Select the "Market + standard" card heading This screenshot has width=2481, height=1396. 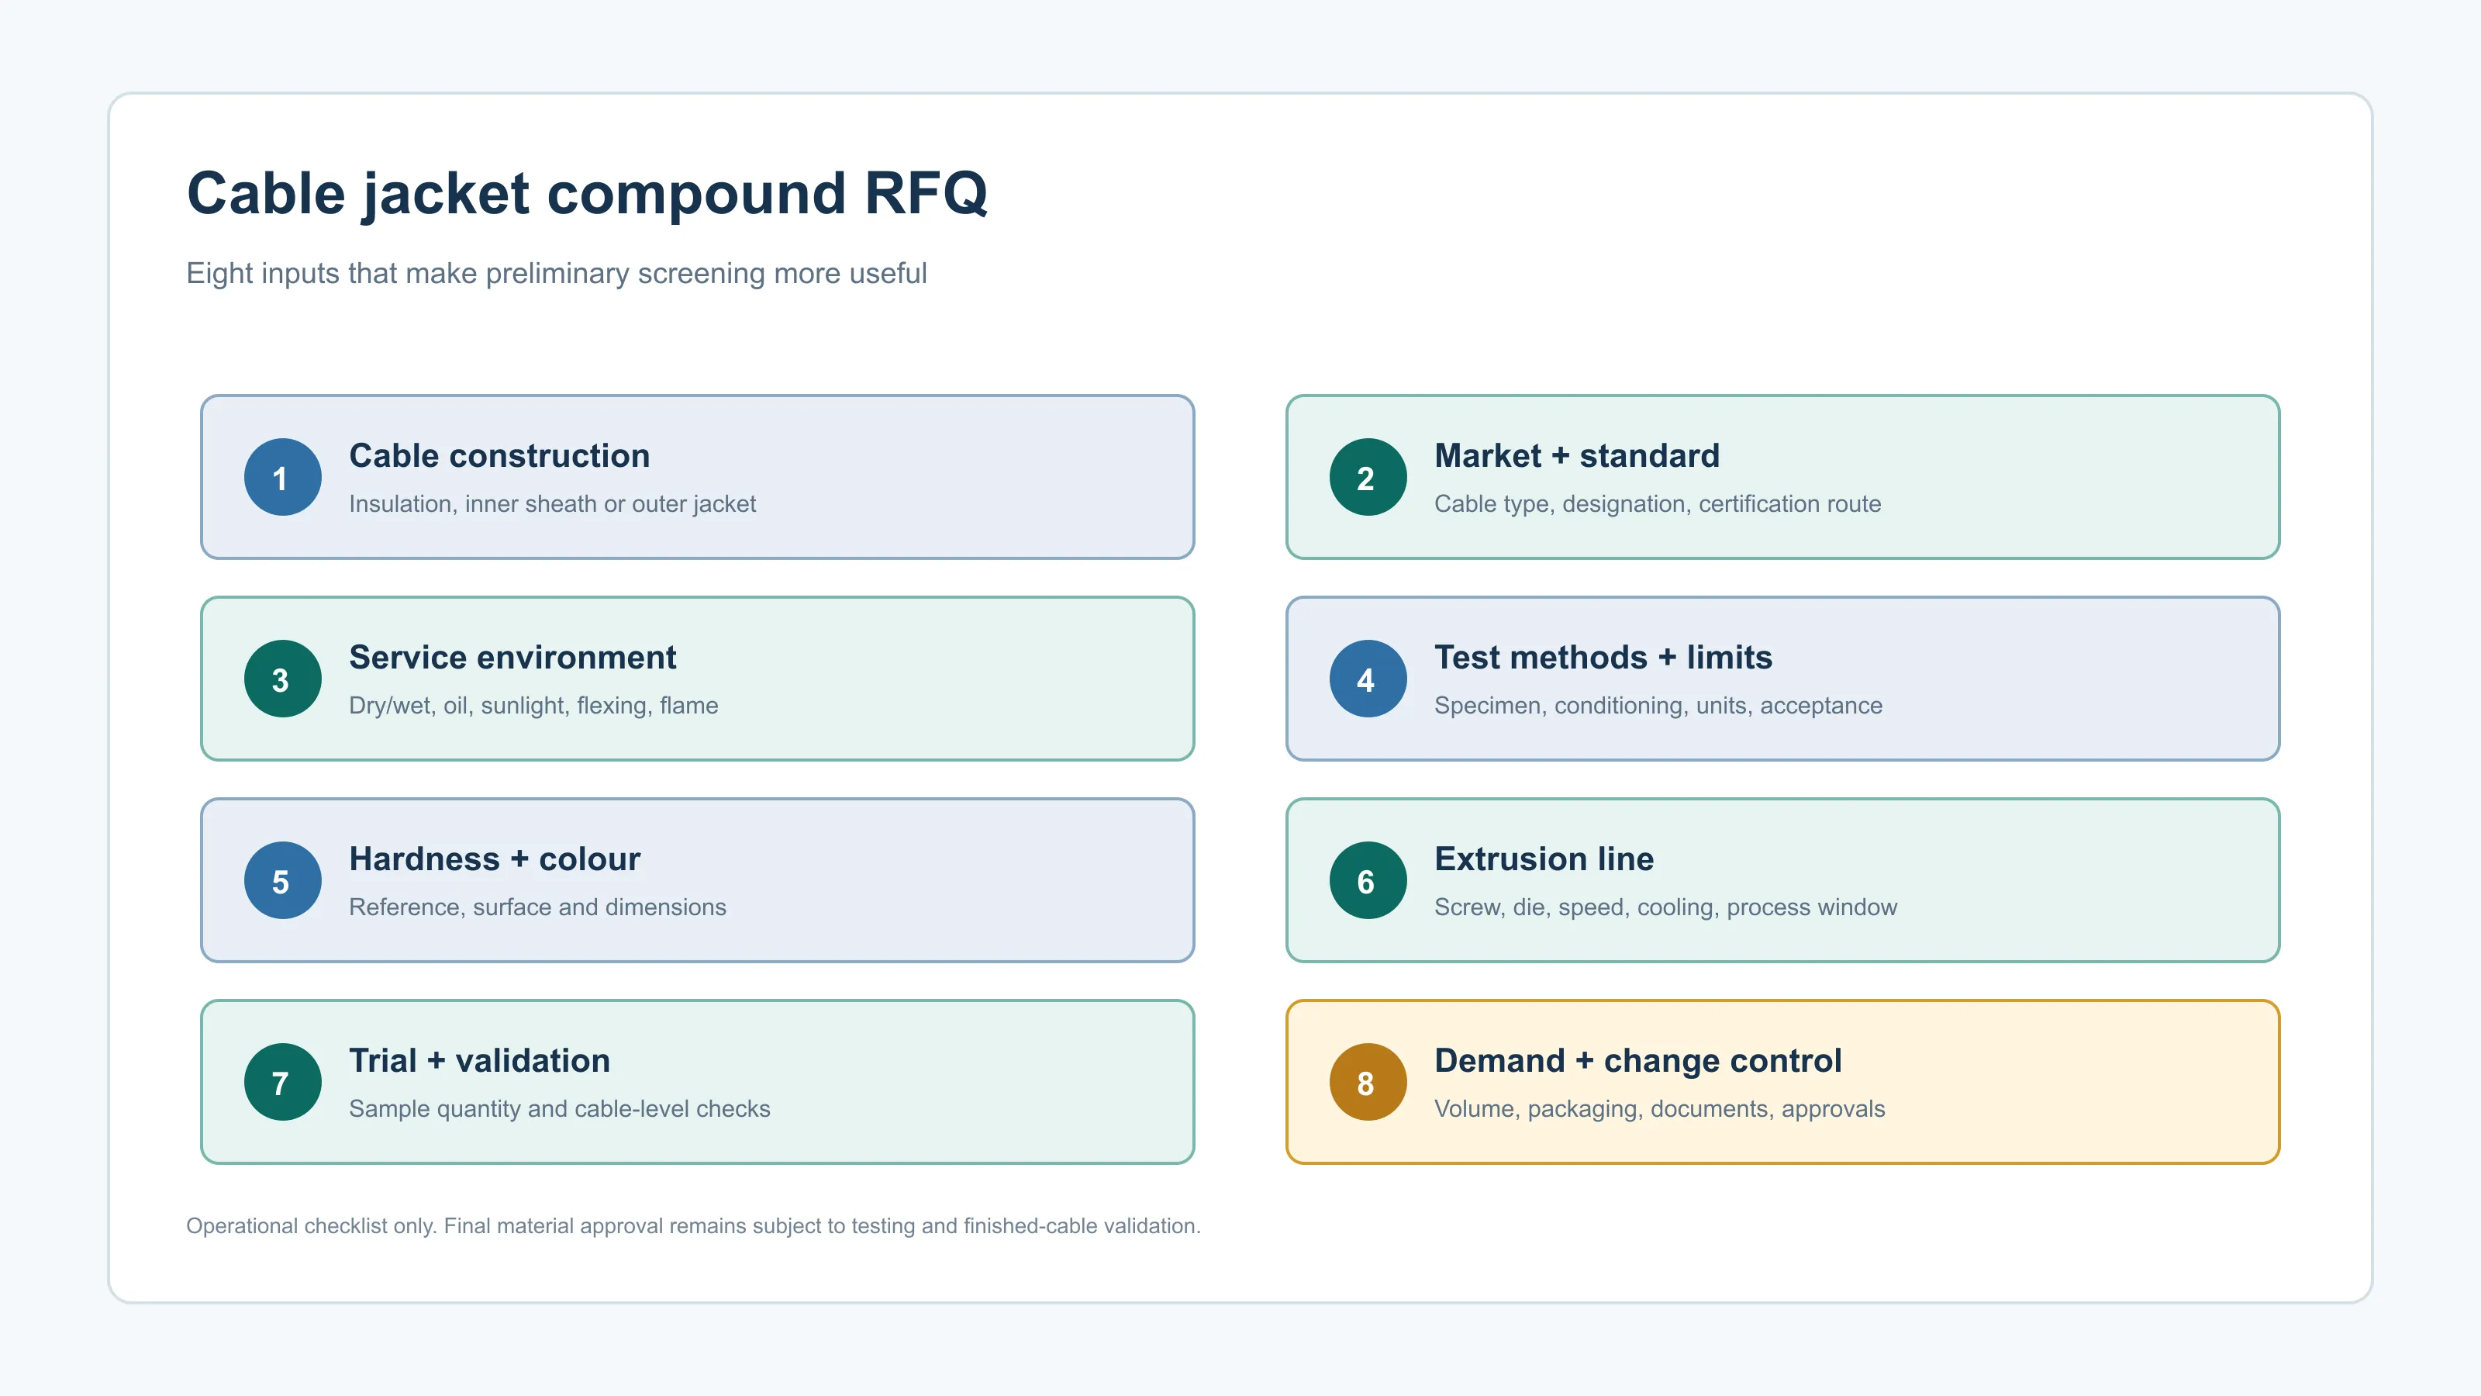1577,454
